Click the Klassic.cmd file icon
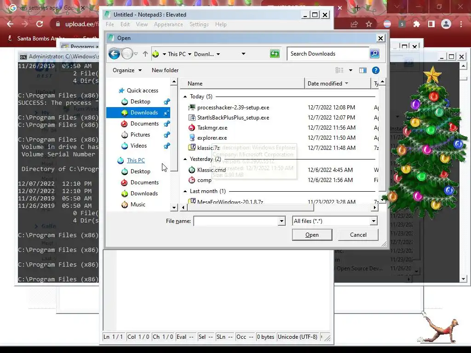 tap(192, 170)
